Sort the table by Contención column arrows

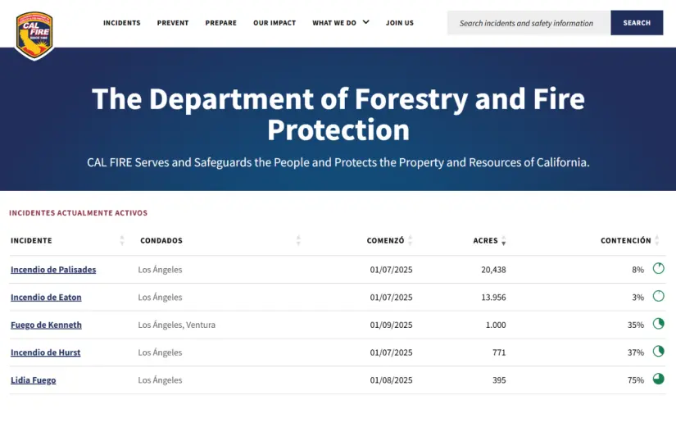(x=657, y=241)
